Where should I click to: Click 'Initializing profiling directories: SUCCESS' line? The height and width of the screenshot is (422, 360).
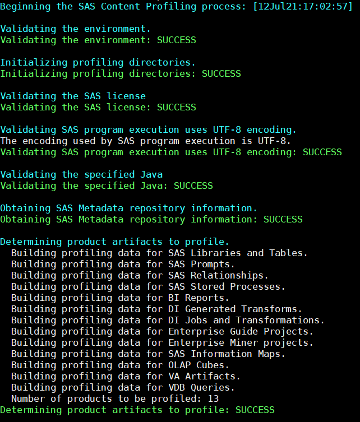[x=121, y=74]
